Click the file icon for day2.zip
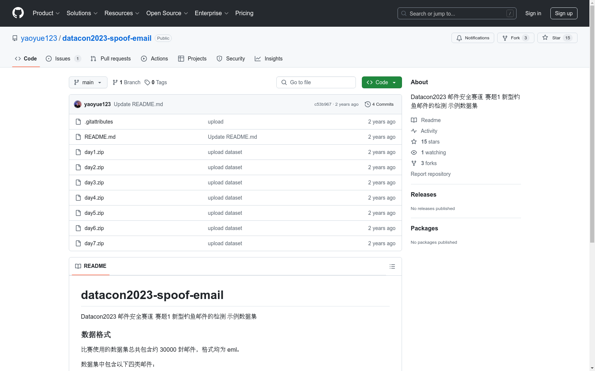Viewport: 595px width, 371px height. point(78,167)
